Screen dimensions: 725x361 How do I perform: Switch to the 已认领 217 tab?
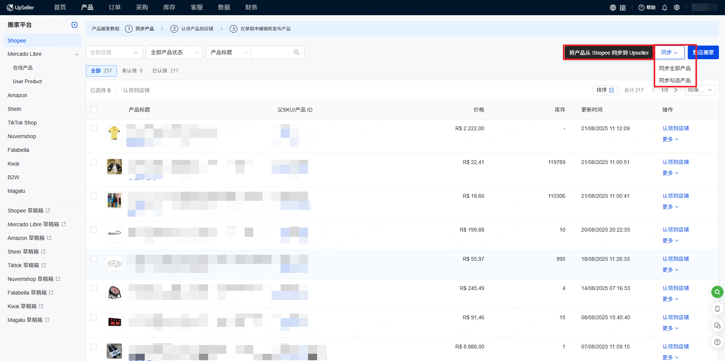click(x=165, y=71)
